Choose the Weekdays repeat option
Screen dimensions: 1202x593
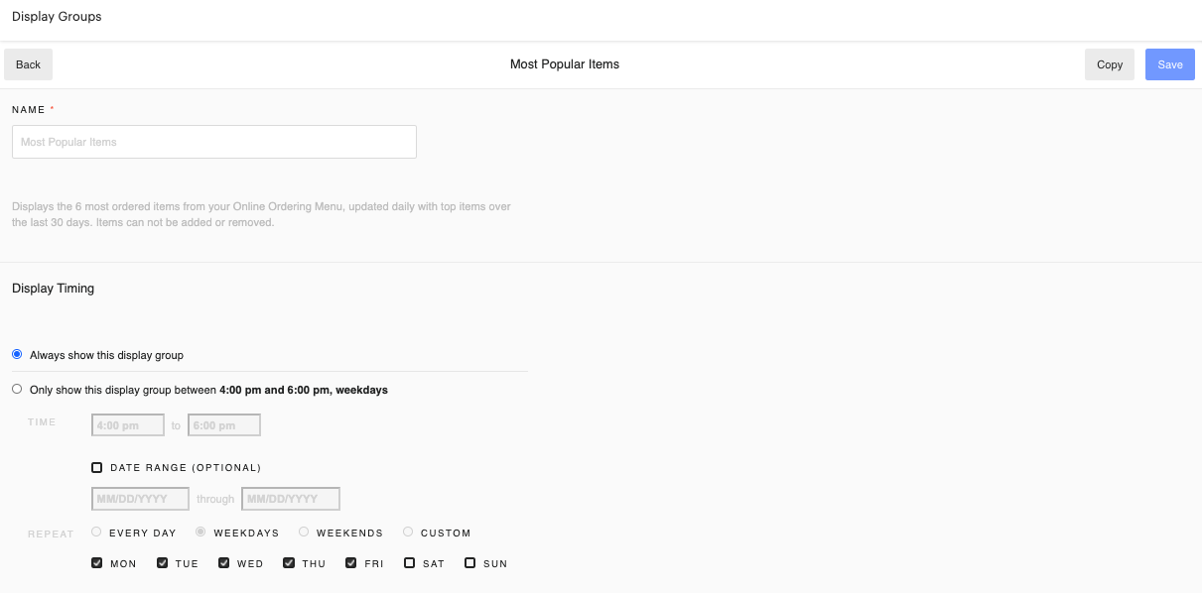[200, 532]
